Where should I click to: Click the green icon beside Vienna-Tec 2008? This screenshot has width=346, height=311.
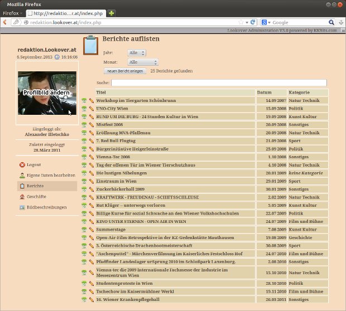[x=84, y=157]
